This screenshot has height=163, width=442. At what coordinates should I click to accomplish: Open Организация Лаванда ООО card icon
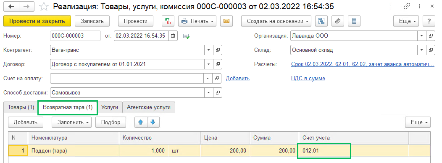(430, 36)
